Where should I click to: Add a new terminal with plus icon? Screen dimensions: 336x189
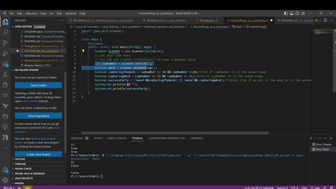tap(311, 138)
